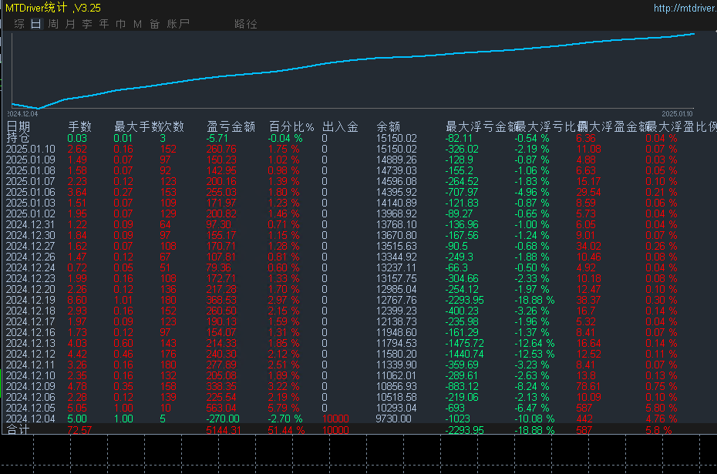Select the 2024.12.19 row date

(x=31, y=300)
